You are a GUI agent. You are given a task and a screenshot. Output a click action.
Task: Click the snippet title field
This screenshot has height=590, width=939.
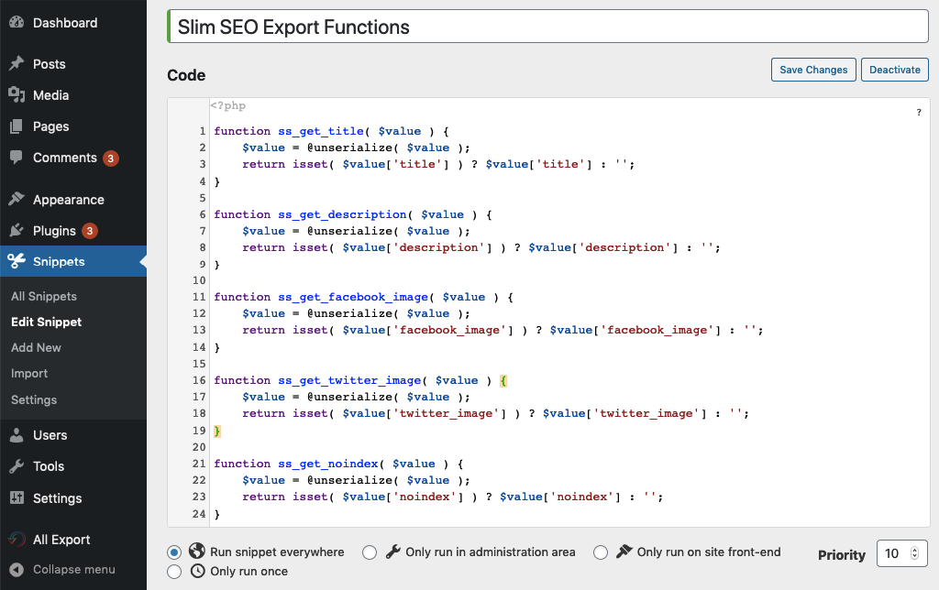click(x=547, y=27)
